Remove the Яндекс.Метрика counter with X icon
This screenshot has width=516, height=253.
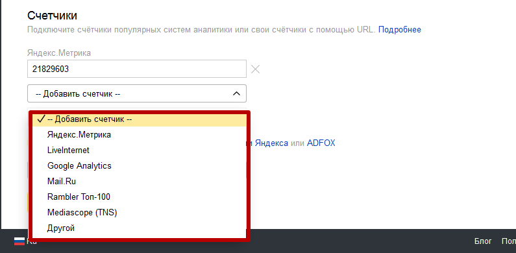point(255,69)
